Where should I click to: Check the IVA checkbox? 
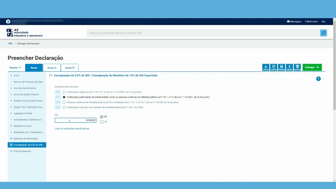coord(102,122)
